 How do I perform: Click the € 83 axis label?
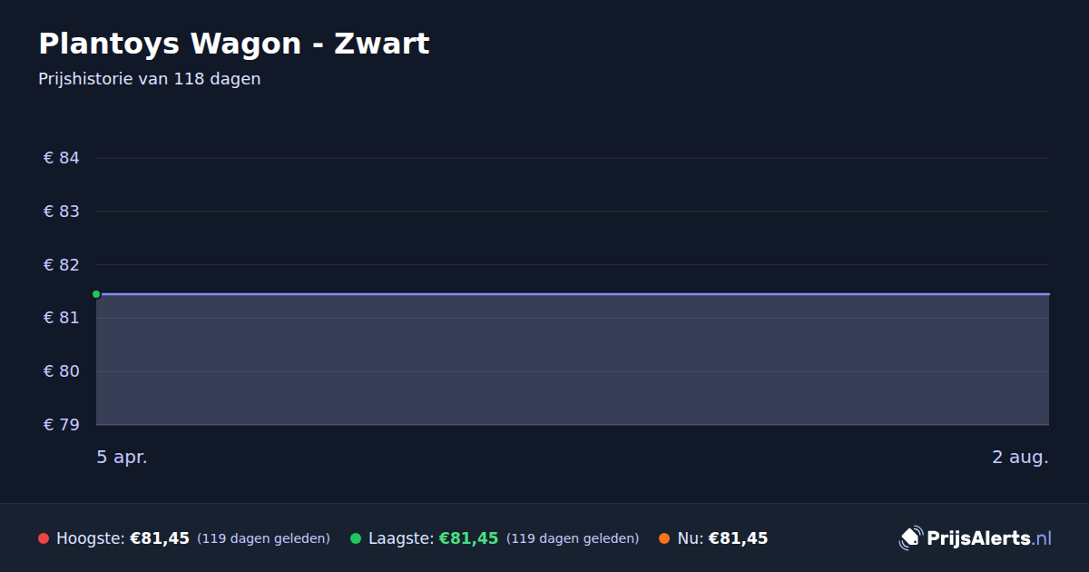[62, 212]
